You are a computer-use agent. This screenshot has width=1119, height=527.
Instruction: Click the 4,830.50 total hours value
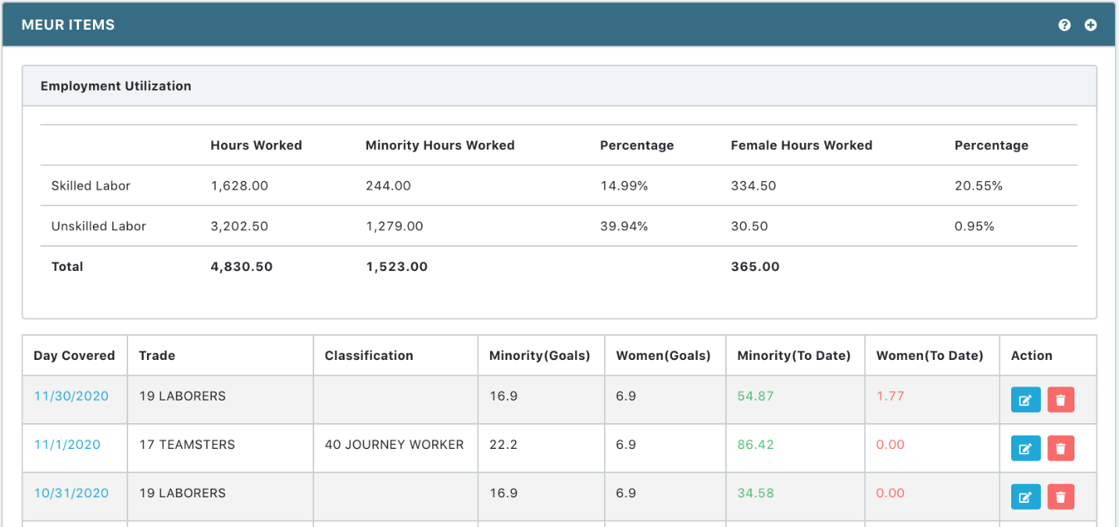[x=241, y=266]
